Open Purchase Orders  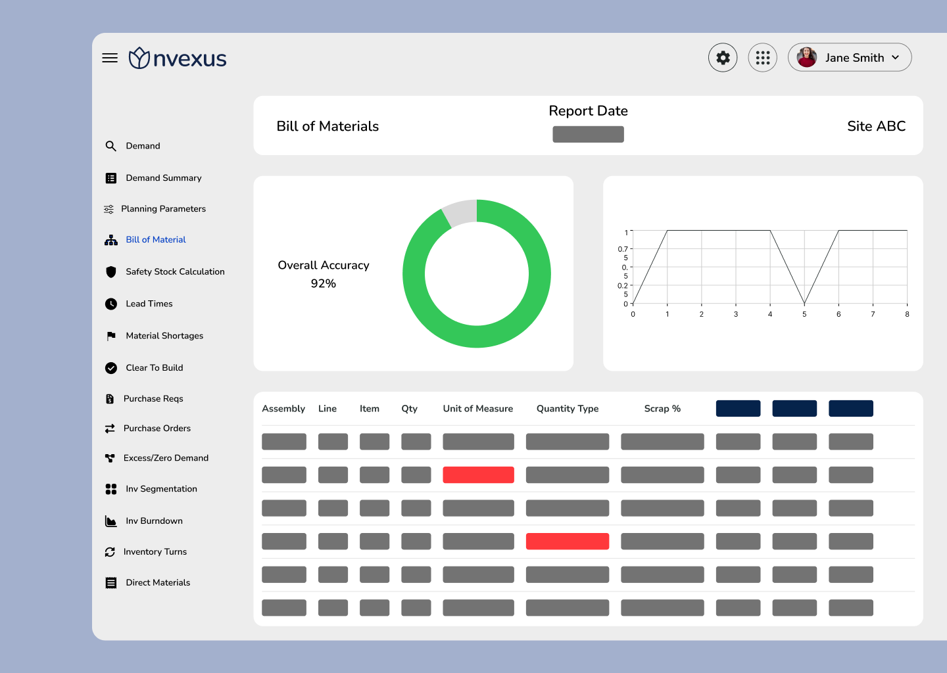157,429
